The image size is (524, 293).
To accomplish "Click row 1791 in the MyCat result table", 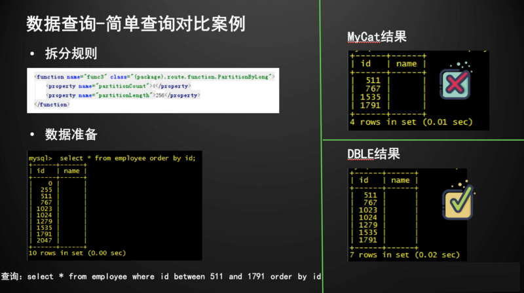I will [x=388, y=105].
